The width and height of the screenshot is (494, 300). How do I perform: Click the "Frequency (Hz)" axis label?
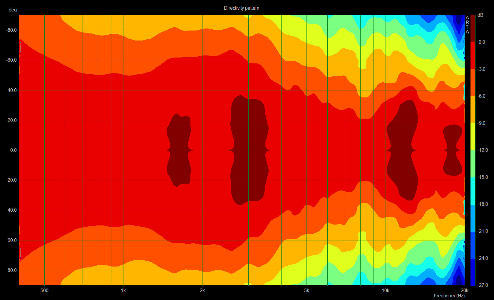pos(449,296)
